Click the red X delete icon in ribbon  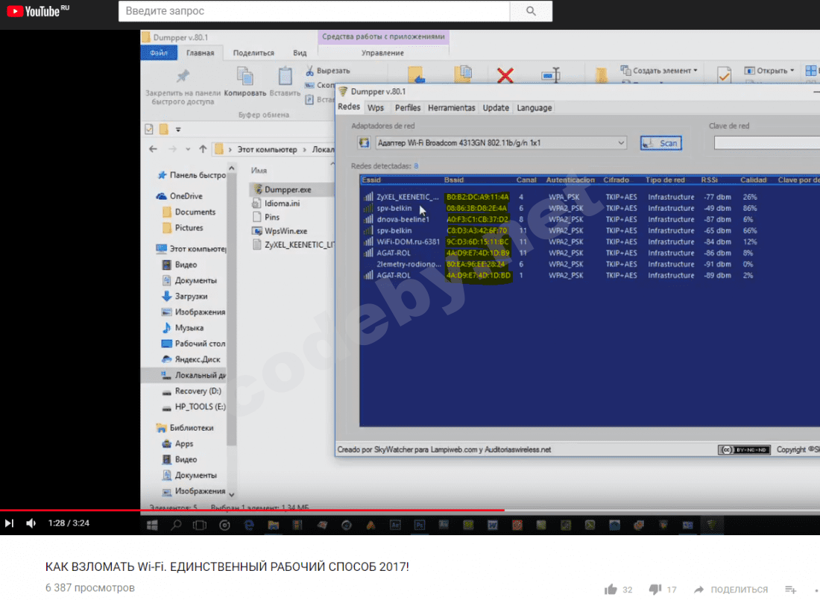505,75
